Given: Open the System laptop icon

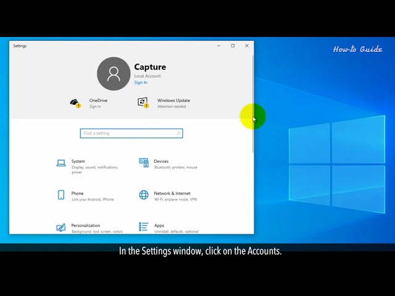Looking at the screenshot, I should 61,163.
